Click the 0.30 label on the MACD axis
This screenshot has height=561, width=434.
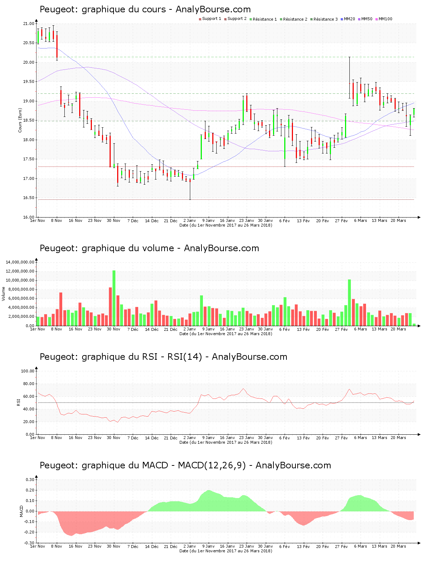(30, 480)
